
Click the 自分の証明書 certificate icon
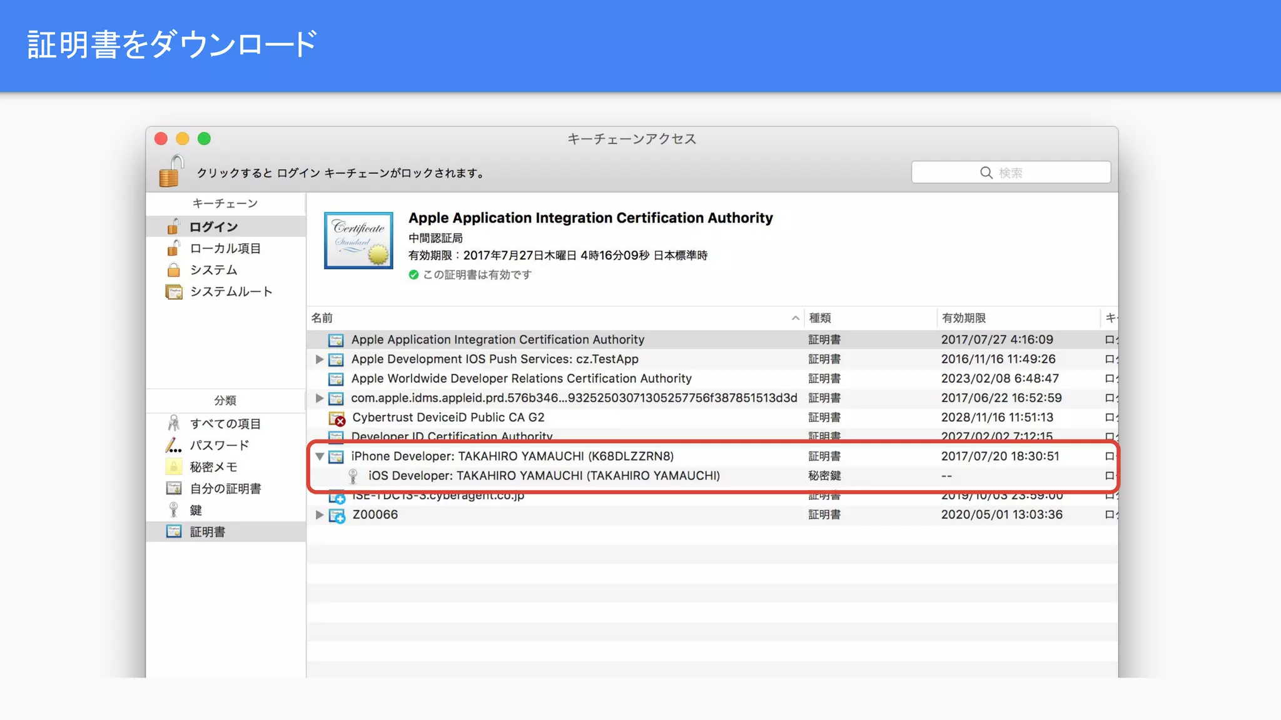point(174,488)
